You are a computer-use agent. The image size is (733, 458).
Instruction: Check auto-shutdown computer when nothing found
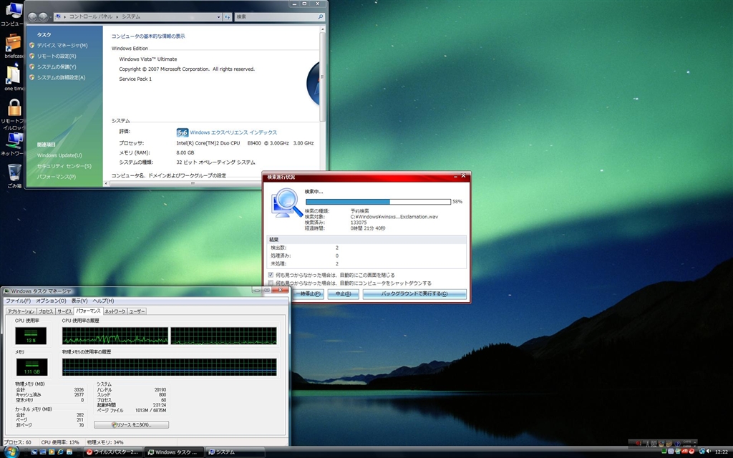pos(271,283)
